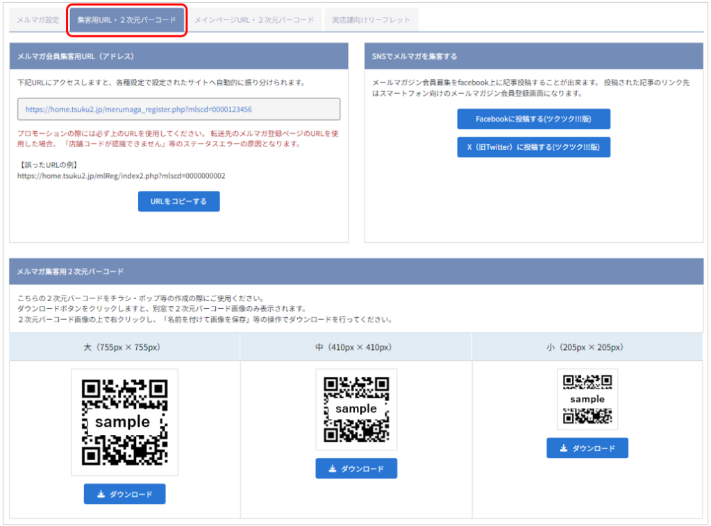This screenshot has width=711, height=526.
Task: Click the 下記URLにアクセスしますと description text
Action: tap(161, 83)
